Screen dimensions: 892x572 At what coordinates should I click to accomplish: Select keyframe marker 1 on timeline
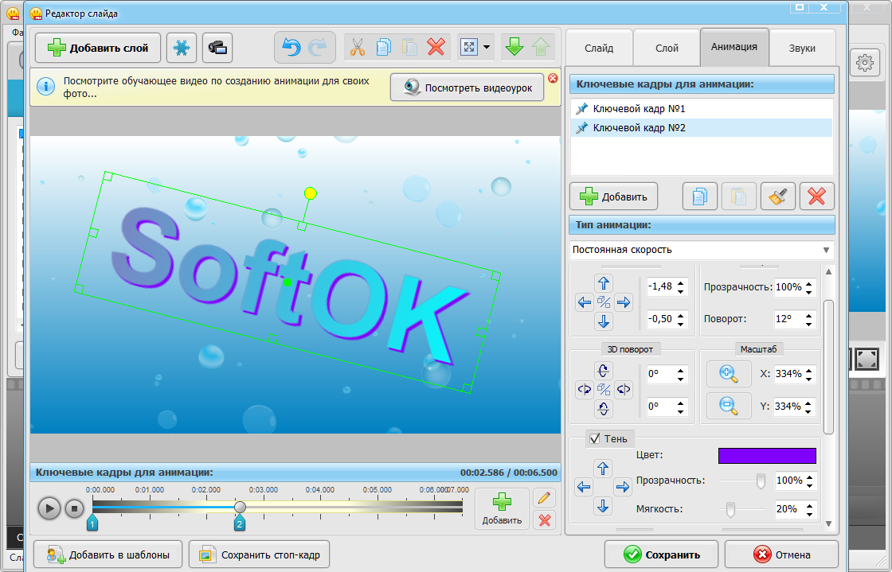pyautogui.click(x=92, y=523)
